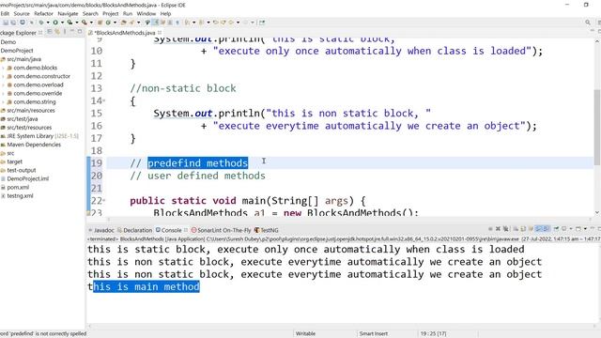Open the Display Selected Console dropdown
Screen dimensions: 601x338
(571, 229)
